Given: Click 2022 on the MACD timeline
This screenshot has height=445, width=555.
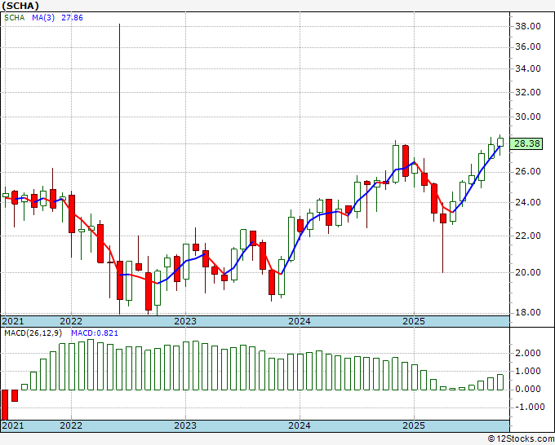Looking at the screenshot, I should 71,425.
